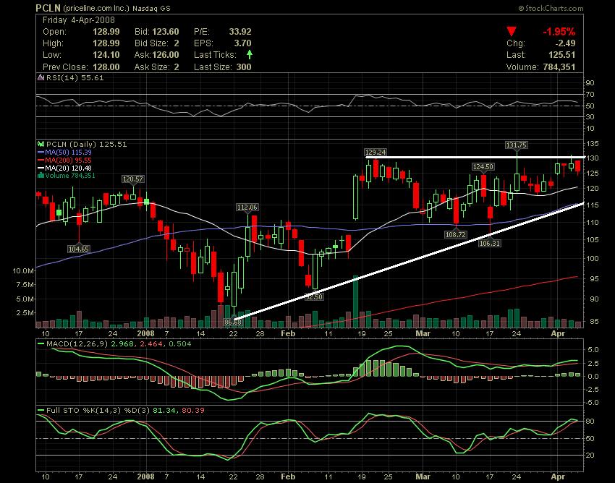615x483 pixels.
Task: Click the 135 price axis label
Action: [x=593, y=144]
